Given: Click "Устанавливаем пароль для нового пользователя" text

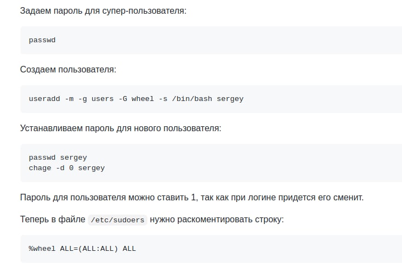Looking at the screenshot, I should click(120, 128).
